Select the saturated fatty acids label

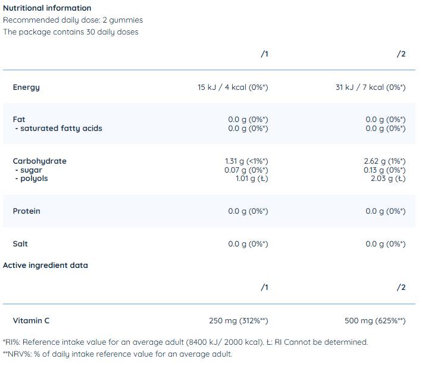click(x=58, y=129)
